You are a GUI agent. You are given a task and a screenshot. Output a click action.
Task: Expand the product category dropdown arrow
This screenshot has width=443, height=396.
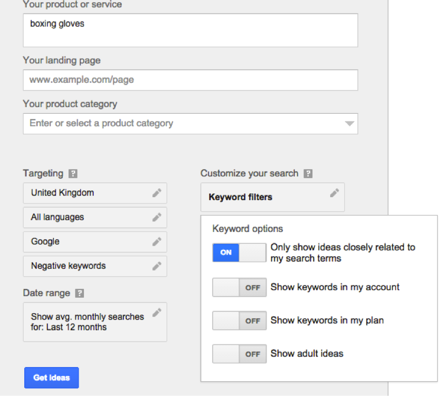tap(350, 124)
